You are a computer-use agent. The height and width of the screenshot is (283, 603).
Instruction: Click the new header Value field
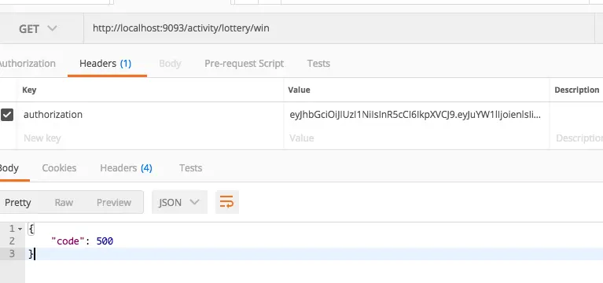pyautogui.click(x=417, y=138)
